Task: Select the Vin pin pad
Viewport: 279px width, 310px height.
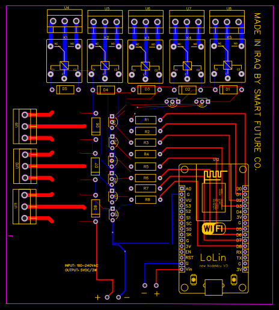Action: point(182,269)
